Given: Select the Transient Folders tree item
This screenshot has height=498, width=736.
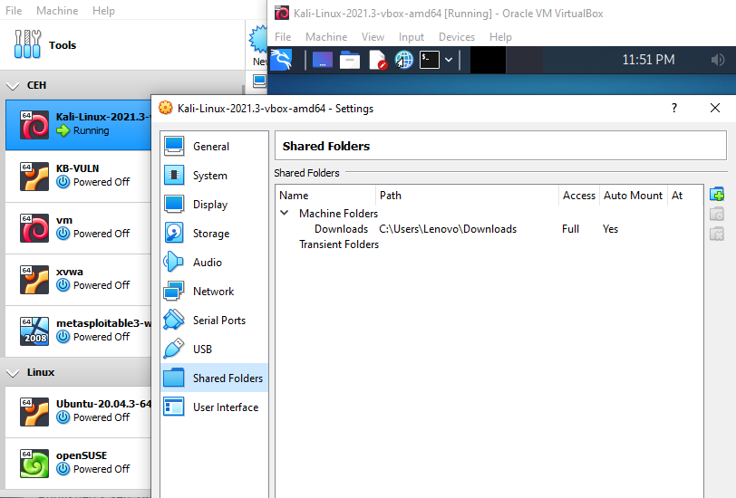Looking at the screenshot, I should 339,244.
